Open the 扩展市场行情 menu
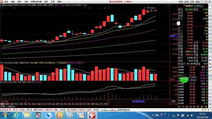This screenshot has width=212, height=119. click(36, 2)
